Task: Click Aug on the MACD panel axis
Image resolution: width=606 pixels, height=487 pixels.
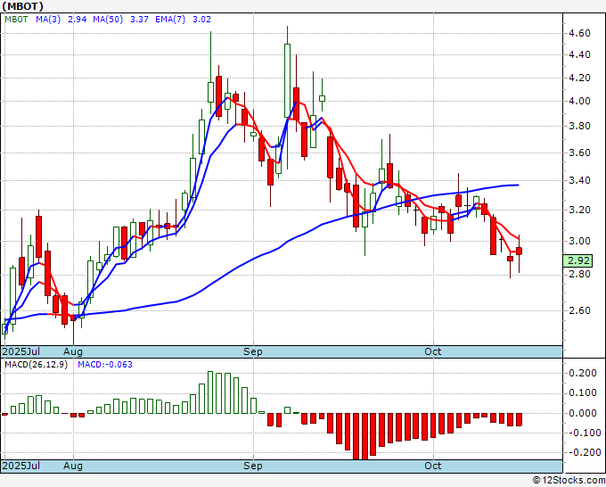Action: [73, 466]
